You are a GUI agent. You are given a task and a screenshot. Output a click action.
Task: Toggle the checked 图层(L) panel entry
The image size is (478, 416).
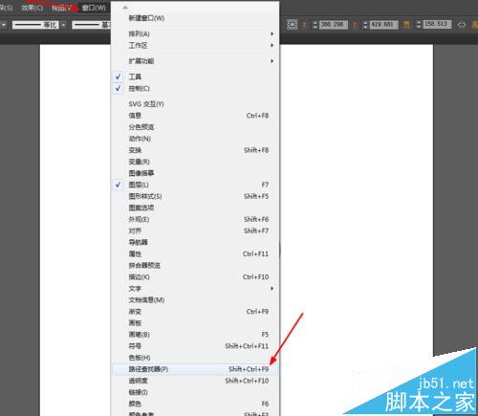[195, 185]
